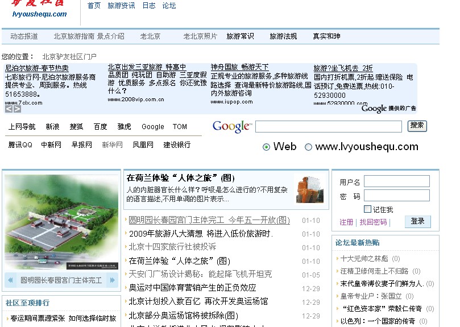Open the 旅游资讯 top menu item
460x327 pixels.
[121, 6]
